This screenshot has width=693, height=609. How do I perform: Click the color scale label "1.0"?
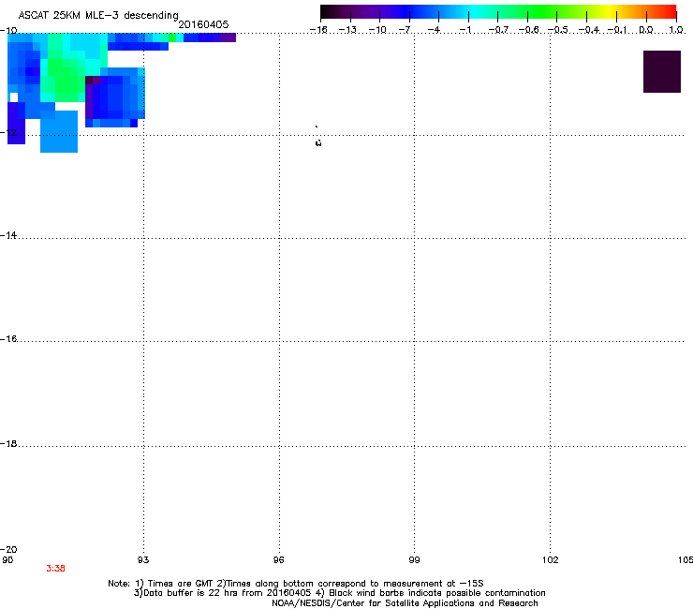[x=676, y=30]
